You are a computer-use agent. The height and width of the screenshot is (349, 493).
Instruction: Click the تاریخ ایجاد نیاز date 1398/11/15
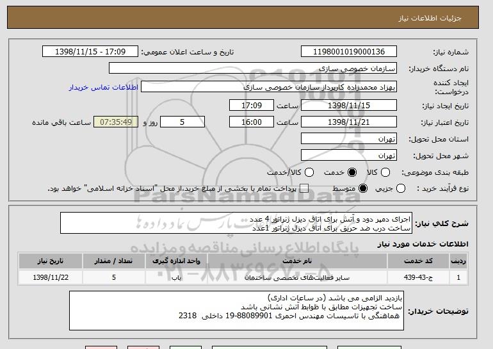coord(349,105)
